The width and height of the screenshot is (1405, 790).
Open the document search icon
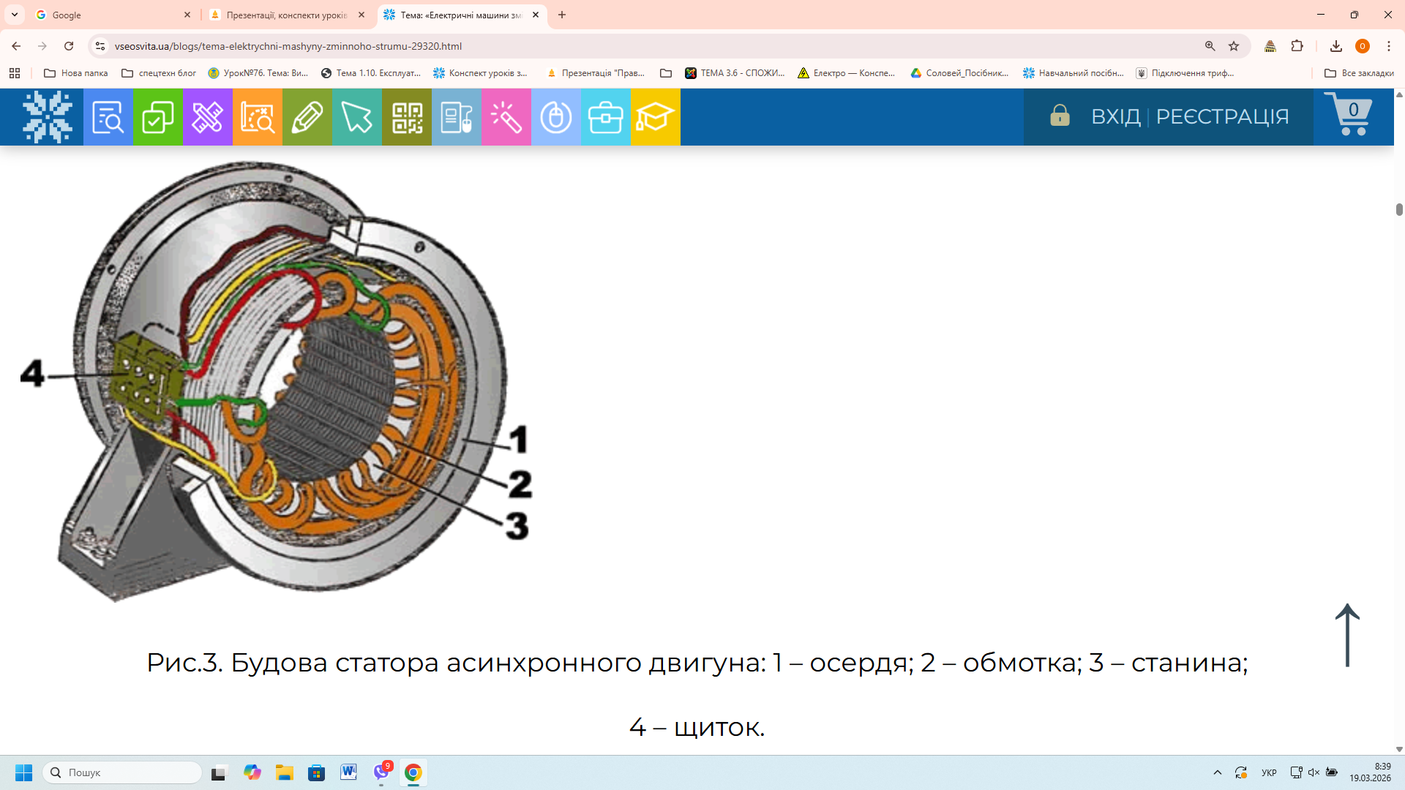[108, 117]
